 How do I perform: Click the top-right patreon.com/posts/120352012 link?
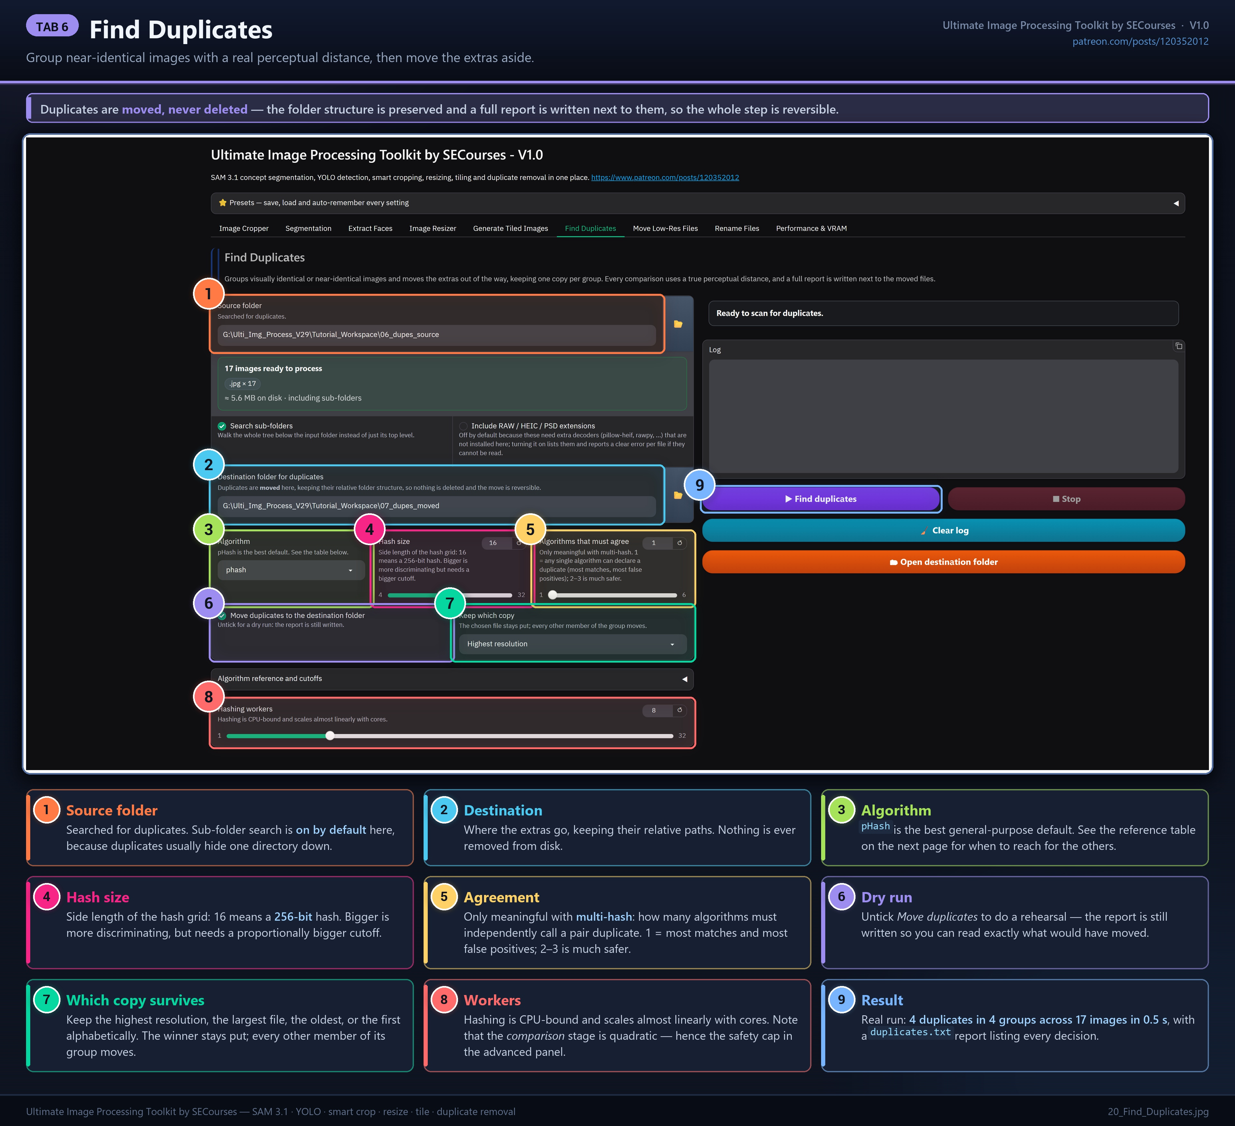(1140, 42)
